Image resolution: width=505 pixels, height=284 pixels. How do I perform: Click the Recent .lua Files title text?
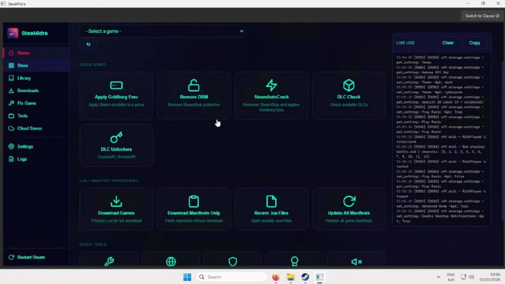(271, 213)
